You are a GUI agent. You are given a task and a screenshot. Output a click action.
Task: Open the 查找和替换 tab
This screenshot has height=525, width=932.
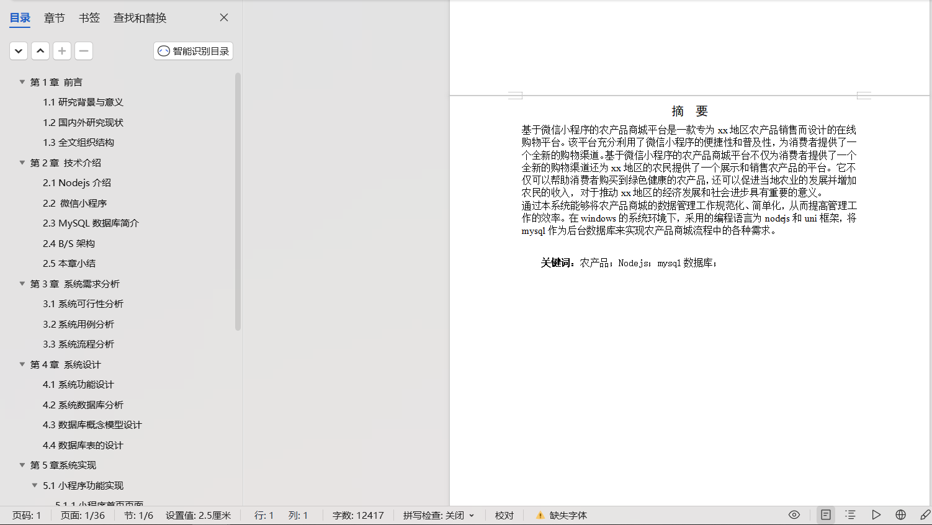point(140,18)
